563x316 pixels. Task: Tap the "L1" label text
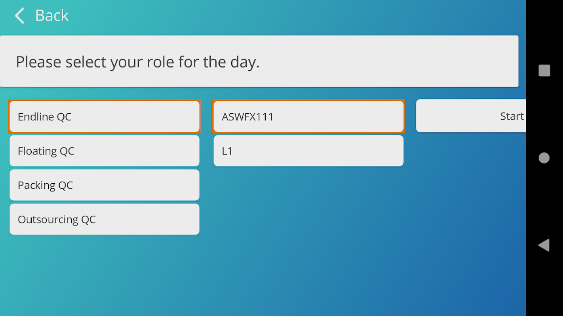pos(227,151)
